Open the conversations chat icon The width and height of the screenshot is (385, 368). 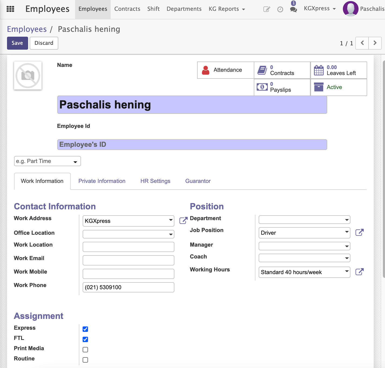pyautogui.click(x=293, y=9)
